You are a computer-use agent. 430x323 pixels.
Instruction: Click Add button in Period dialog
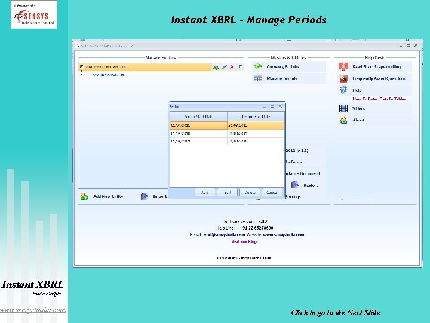pos(205,192)
